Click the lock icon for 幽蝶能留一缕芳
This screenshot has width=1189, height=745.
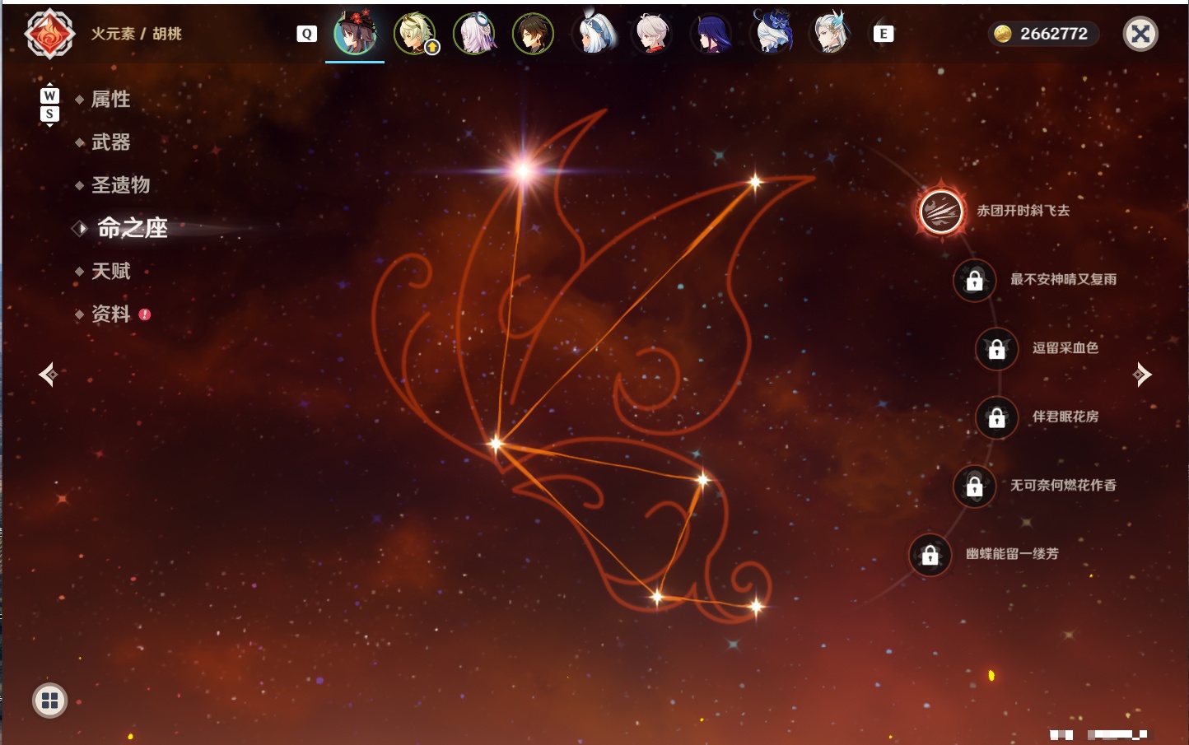pyautogui.click(x=930, y=555)
